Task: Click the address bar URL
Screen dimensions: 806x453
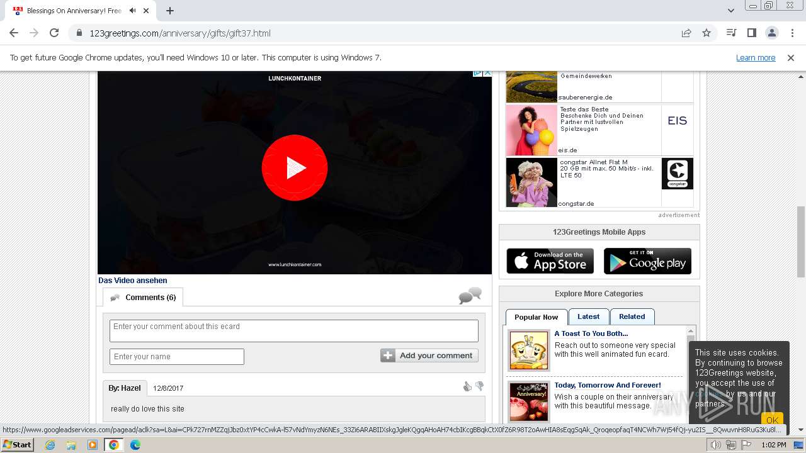Action: pyautogui.click(x=180, y=33)
